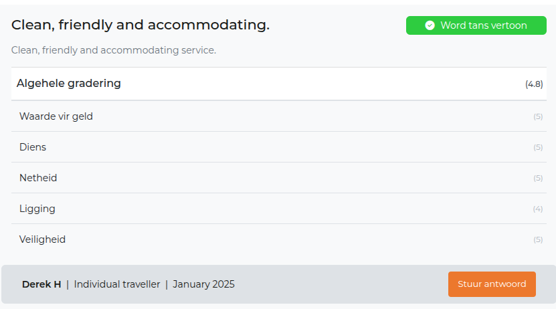
Task: Click the 'January 2025' review date
Action: click(204, 284)
